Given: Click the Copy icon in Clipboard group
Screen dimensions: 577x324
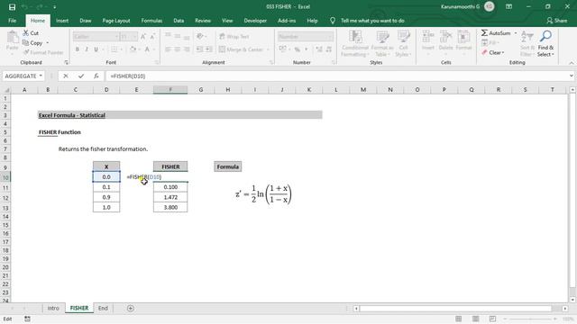Looking at the screenshot, I should 26,43.
